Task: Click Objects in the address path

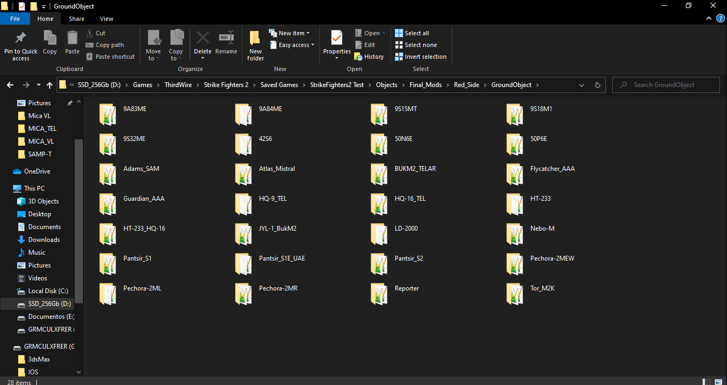Action: 387,85
